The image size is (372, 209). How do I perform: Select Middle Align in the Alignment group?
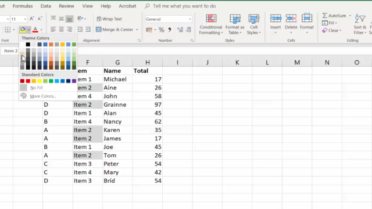click(61, 19)
